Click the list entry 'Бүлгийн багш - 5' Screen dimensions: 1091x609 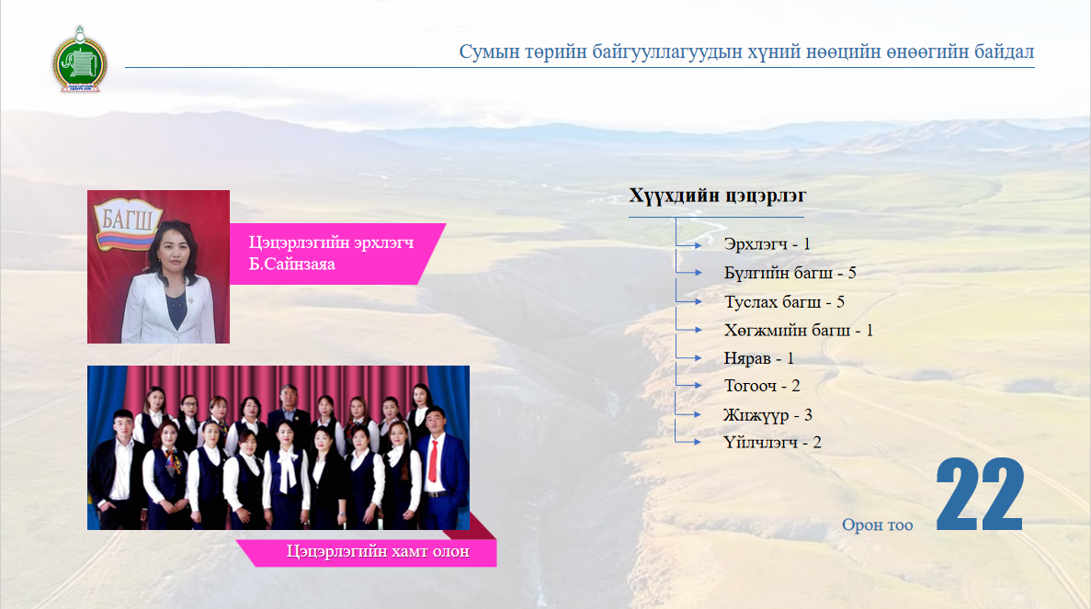coord(790,273)
